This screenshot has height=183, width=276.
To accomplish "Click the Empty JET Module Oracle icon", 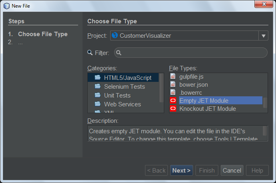I will (x=173, y=101).
